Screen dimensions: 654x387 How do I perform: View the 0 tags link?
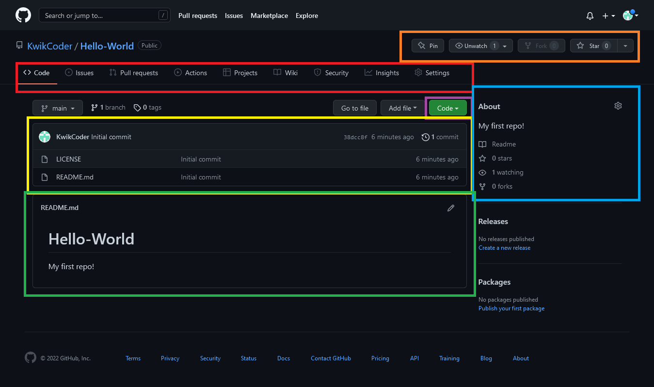147,107
